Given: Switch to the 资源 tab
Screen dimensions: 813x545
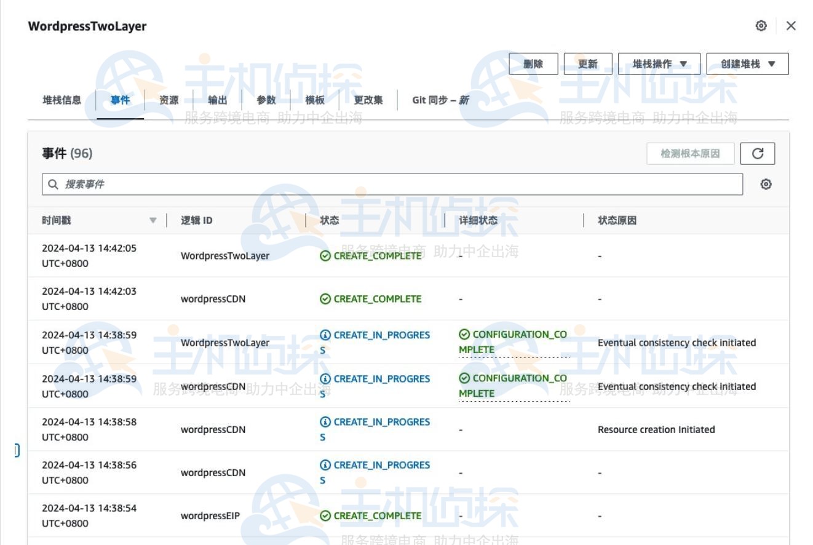Looking at the screenshot, I should click(169, 100).
